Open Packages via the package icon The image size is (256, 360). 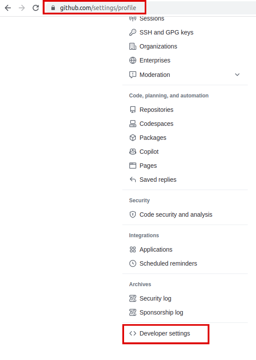(132, 138)
